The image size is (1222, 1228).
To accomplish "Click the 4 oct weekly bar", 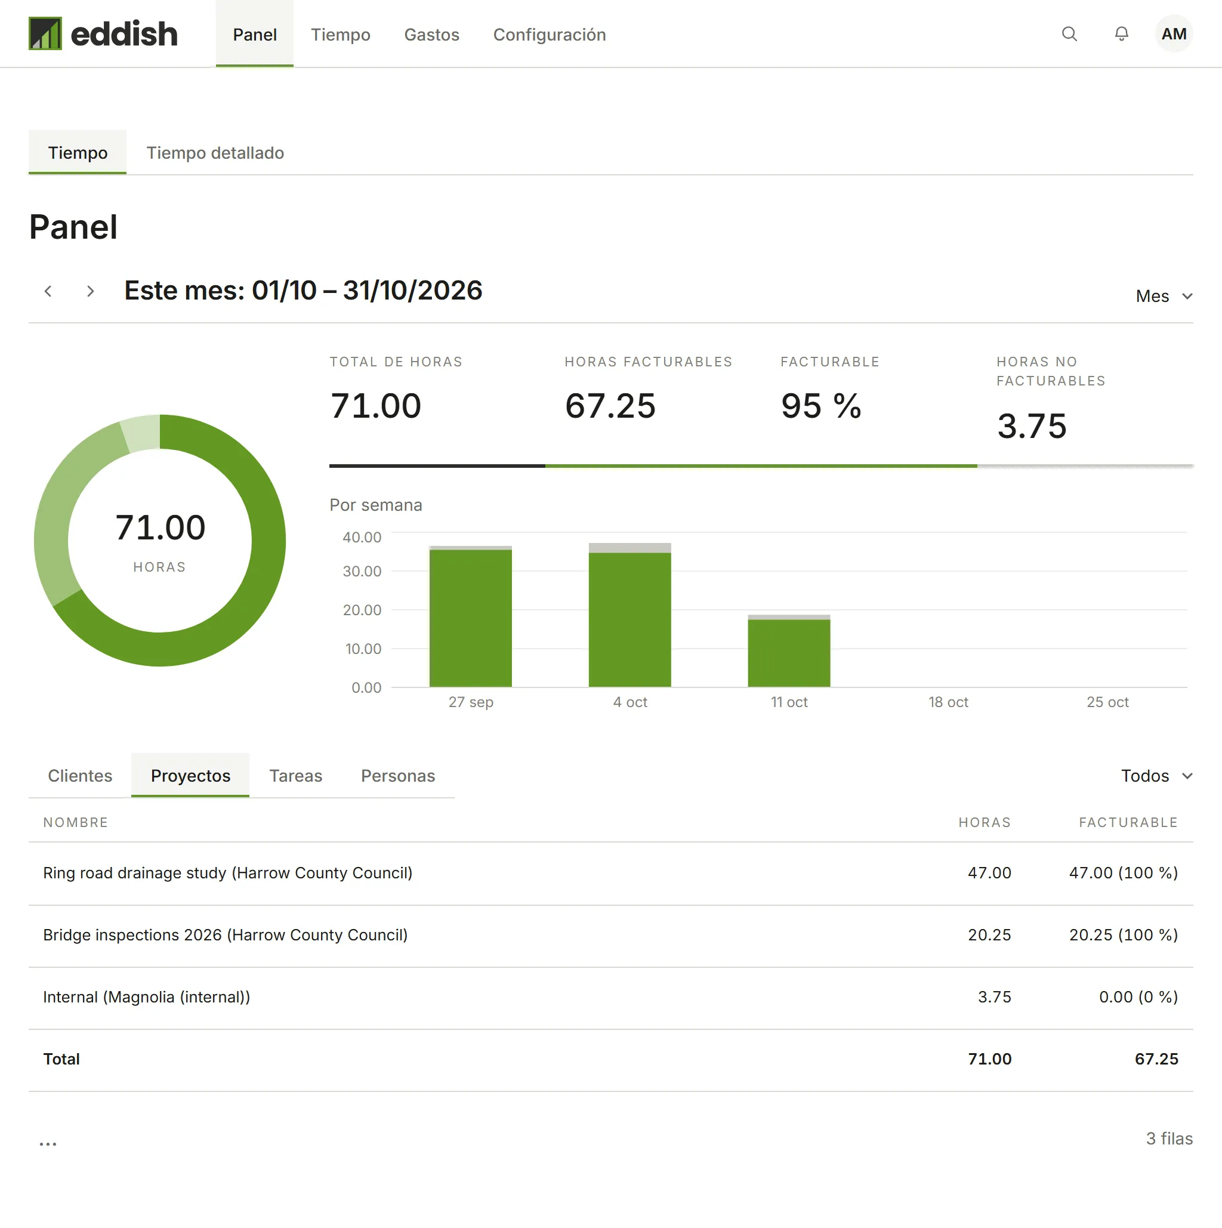I will [x=629, y=615].
